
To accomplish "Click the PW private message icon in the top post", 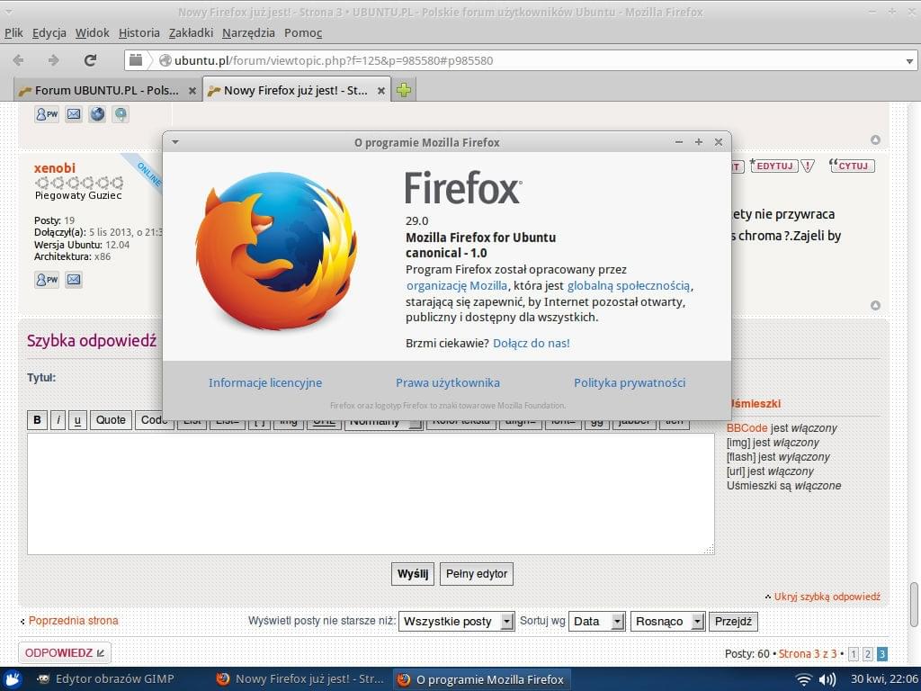I will 47,114.
